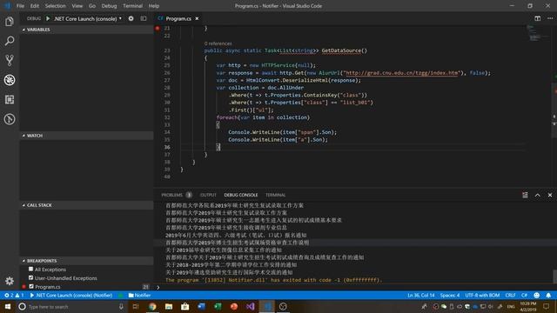This screenshot has height=313, width=557.
Task: Open Microsoft Store from the taskbar
Action: [185, 306]
